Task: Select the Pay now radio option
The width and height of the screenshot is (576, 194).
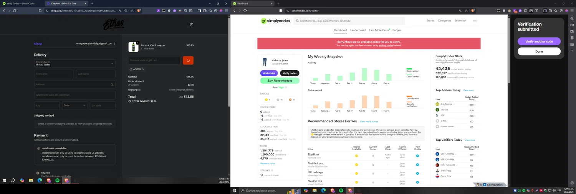Action: 38,173
